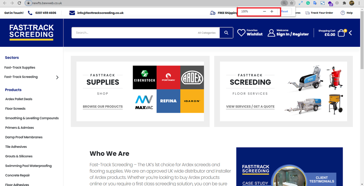
Task: Click the user account icon
Action: click(x=271, y=33)
